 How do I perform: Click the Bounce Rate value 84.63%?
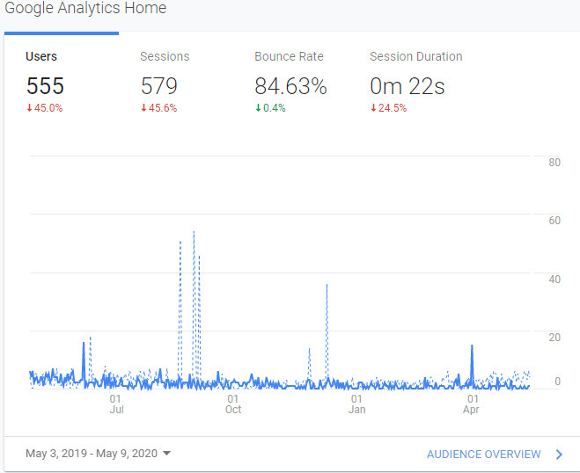point(290,86)
